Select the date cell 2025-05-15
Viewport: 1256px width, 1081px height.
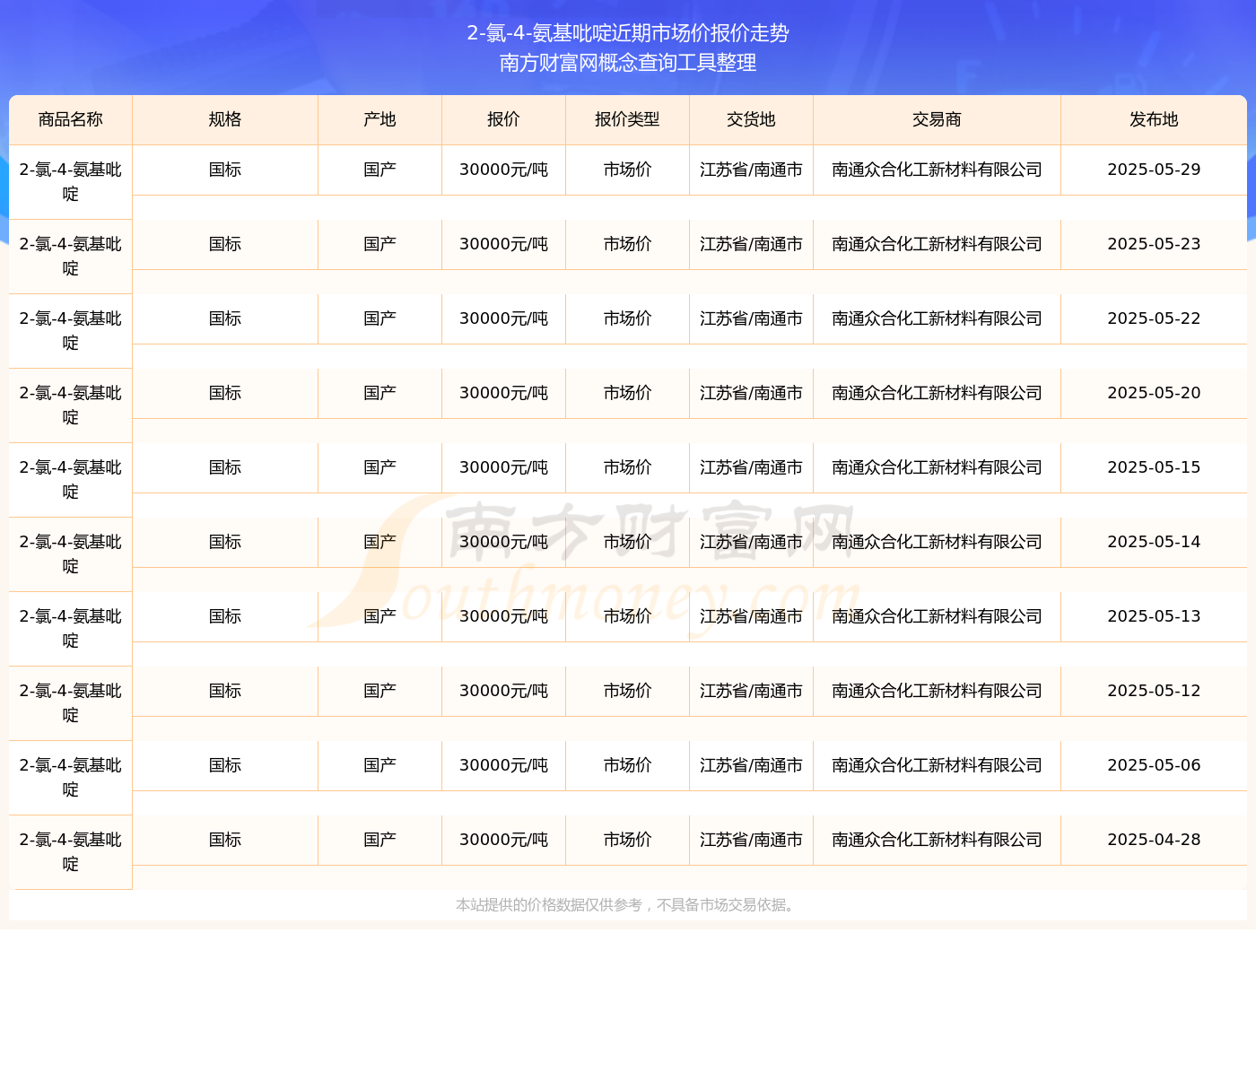tap(1154, 467)
